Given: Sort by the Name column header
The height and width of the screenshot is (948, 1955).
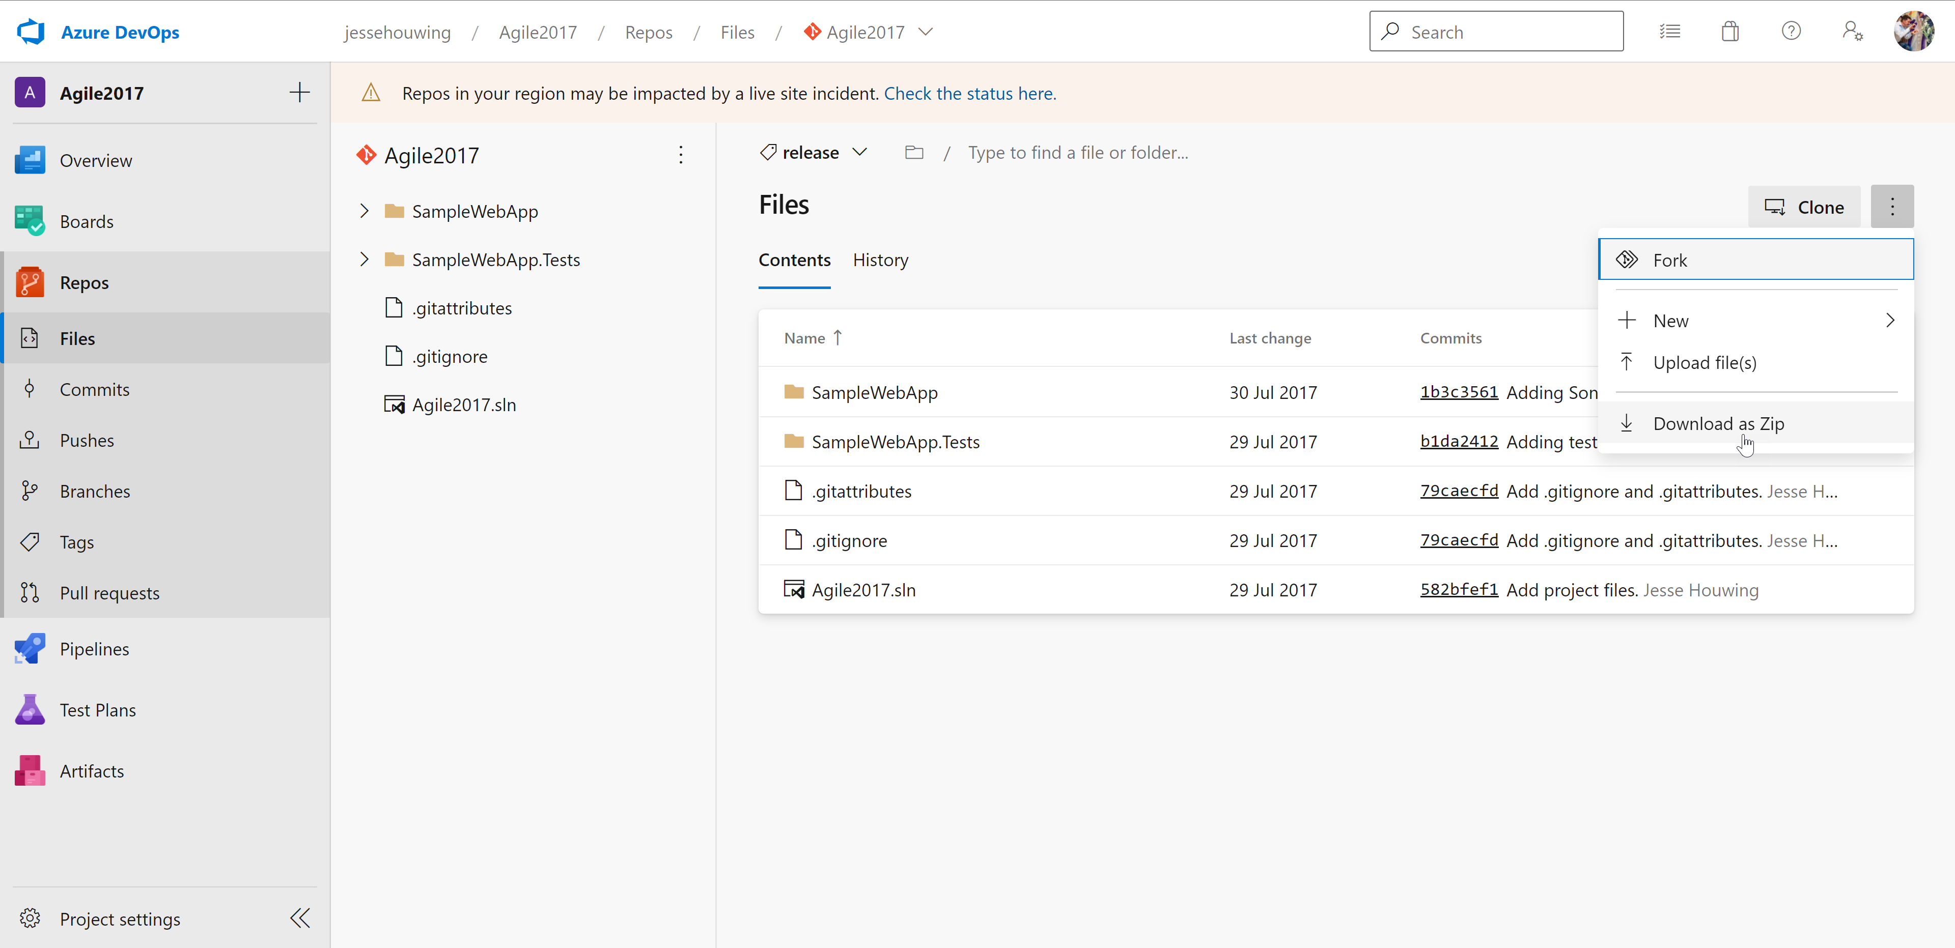Looking at the screenshot, I should (813, 337).
